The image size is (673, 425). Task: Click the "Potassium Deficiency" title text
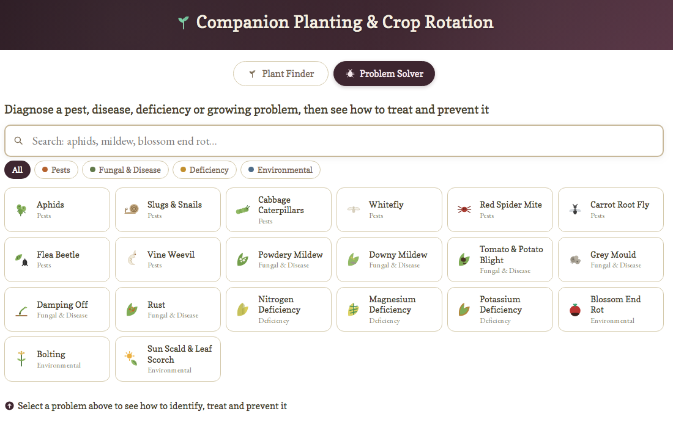coord(501,304)
